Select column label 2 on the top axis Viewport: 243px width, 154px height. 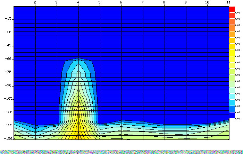click(35, 2)
